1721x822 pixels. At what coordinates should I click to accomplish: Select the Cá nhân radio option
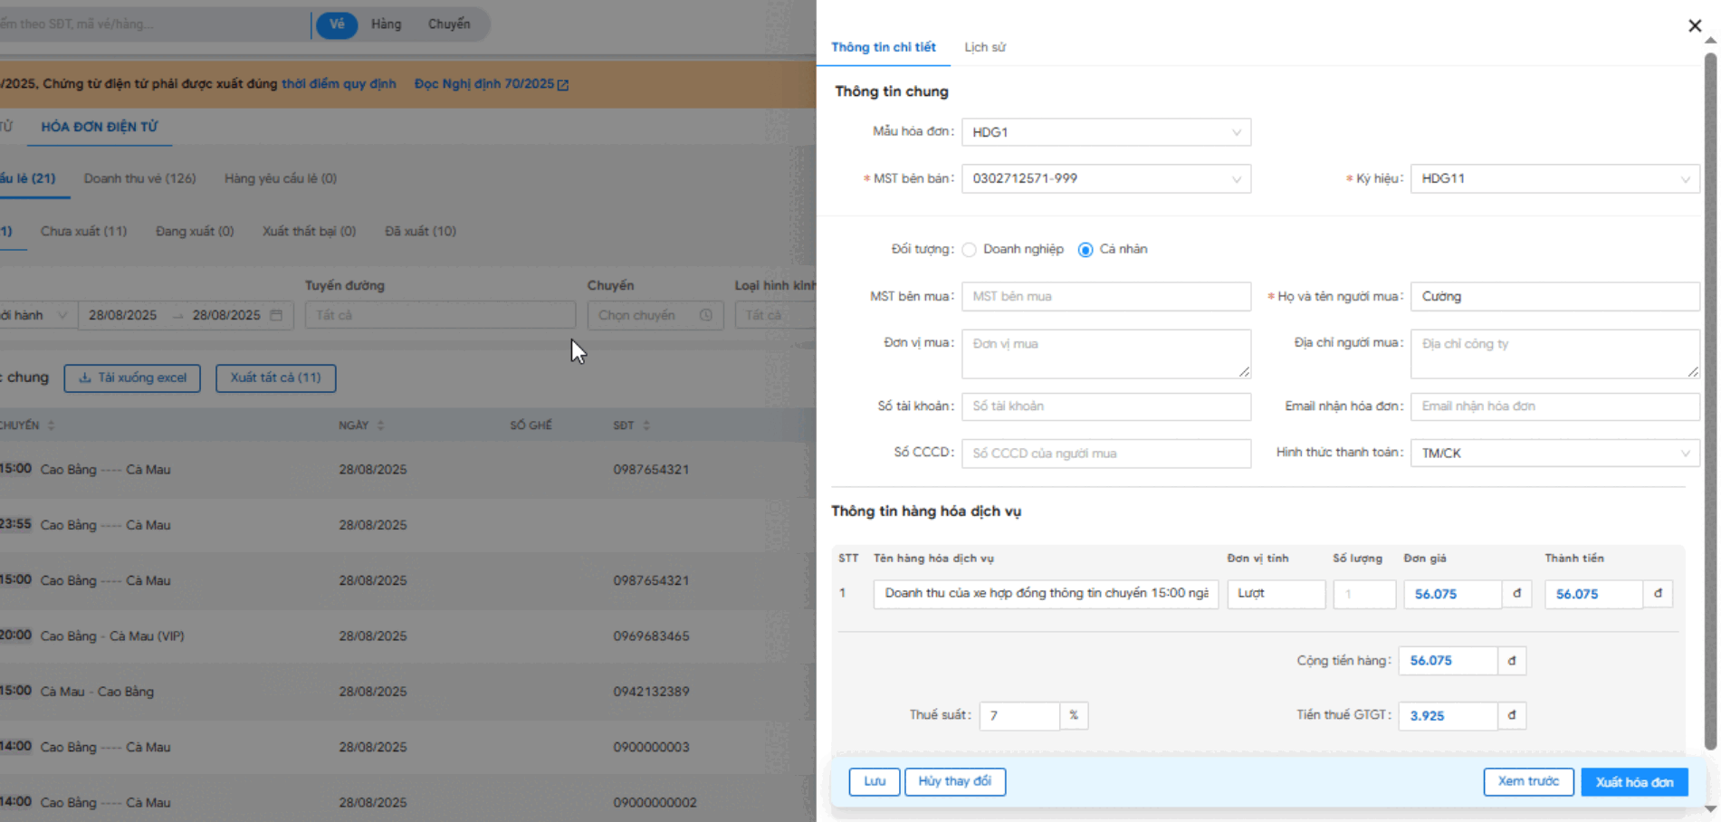click(1085, 250)
